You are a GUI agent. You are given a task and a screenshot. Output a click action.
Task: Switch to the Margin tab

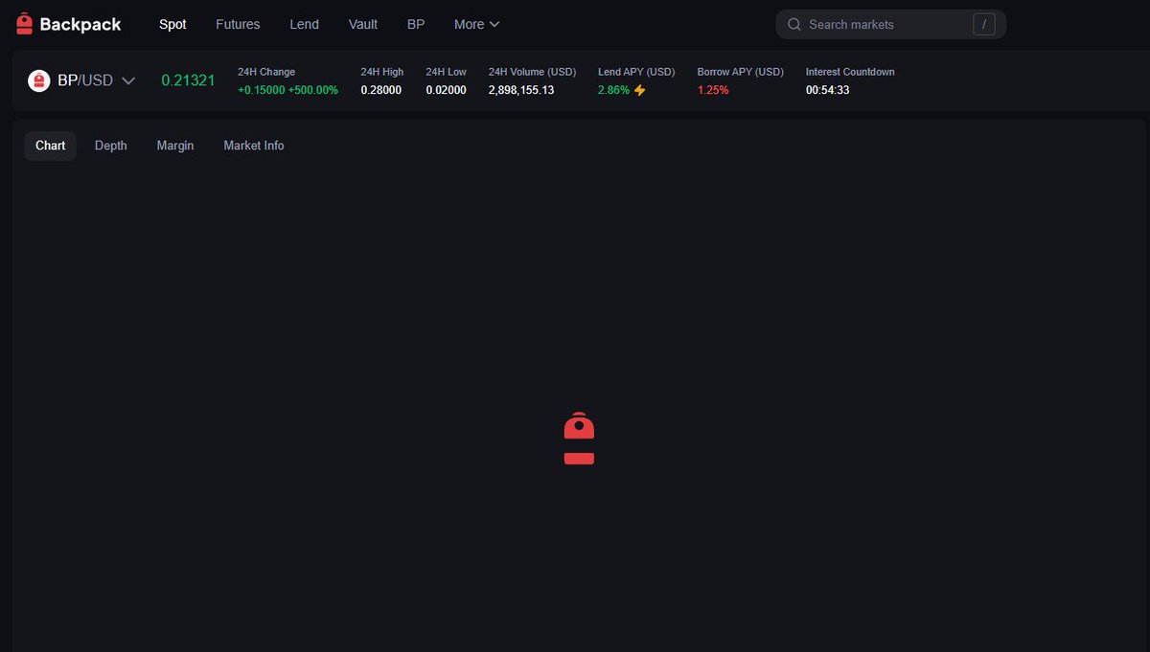(175, 146)
